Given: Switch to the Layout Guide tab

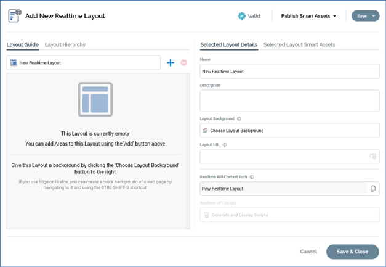Looking at the screenshot, I should (x=23, y=44).
